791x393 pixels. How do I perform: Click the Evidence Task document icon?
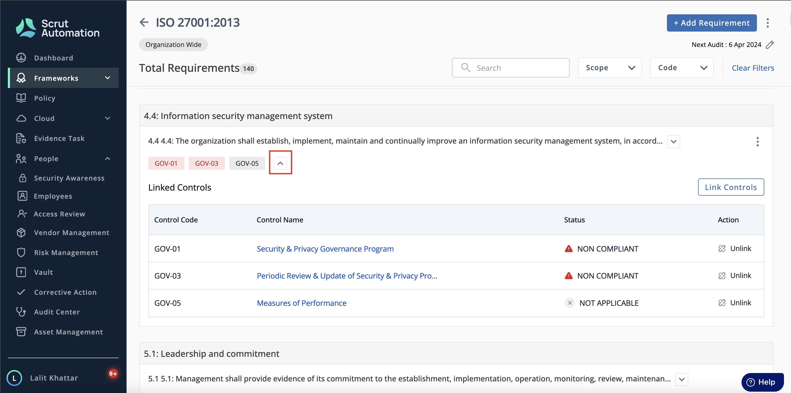click(21, 138)
